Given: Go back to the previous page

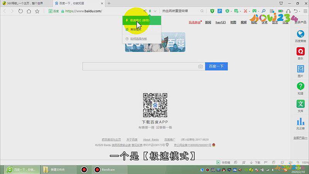Looking at the screenshot, I should [5, 11].
